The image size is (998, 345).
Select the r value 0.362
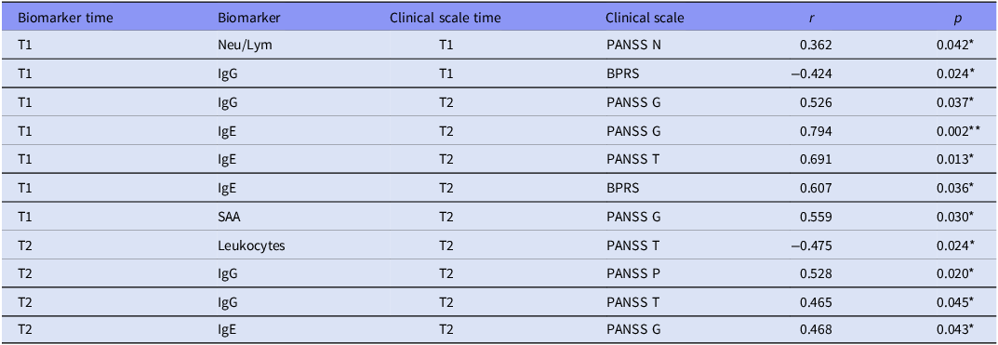point(817,46)
